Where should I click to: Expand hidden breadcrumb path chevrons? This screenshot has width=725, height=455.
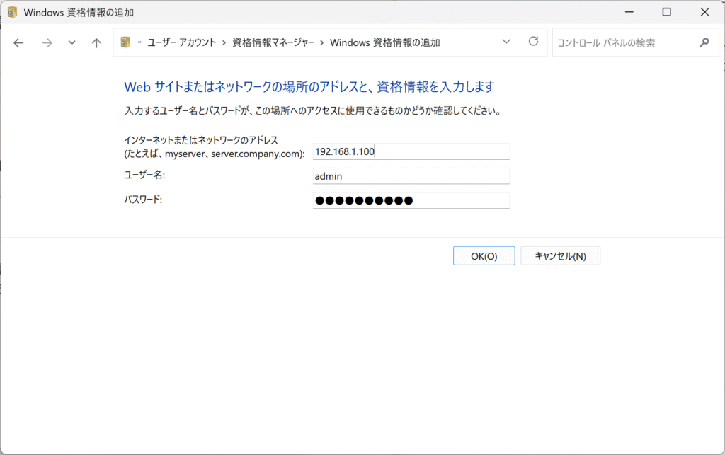click(x=139, y=42)
